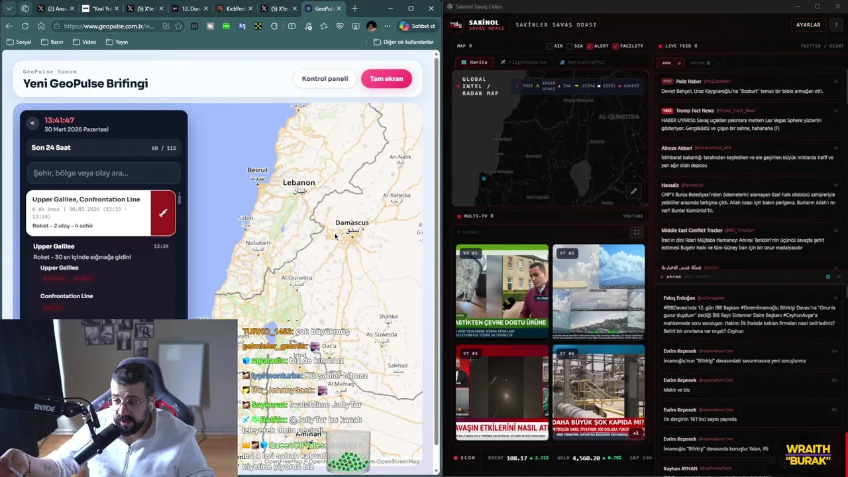848x477 pixels.
Task: Open the browser home page
Action: pyautogui.click(x=40, y=26)
